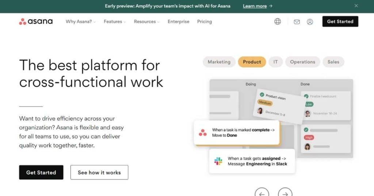374x196 pixels.
Task: Open the language globe icon
Action: click(278, 21)
